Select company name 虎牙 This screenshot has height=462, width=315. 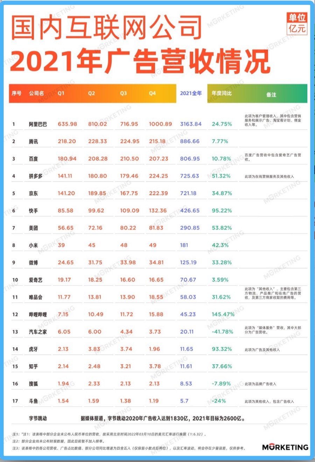[33, 349]
